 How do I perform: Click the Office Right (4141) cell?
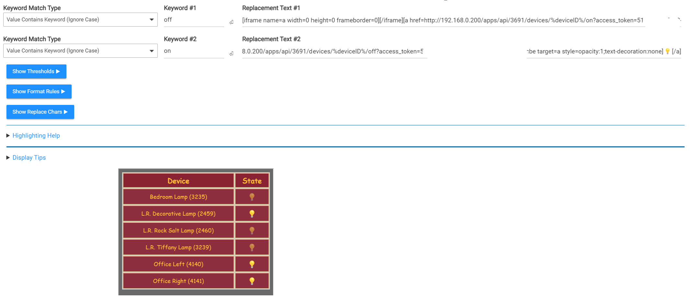(179, 281)
